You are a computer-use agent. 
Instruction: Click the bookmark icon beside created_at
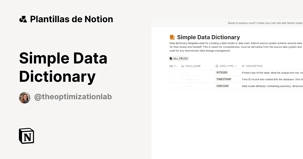[x=183, y=79]
